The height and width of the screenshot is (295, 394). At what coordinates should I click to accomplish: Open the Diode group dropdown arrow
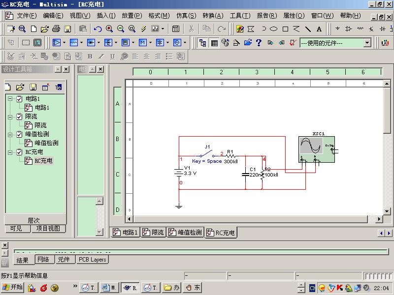point(98,43)
